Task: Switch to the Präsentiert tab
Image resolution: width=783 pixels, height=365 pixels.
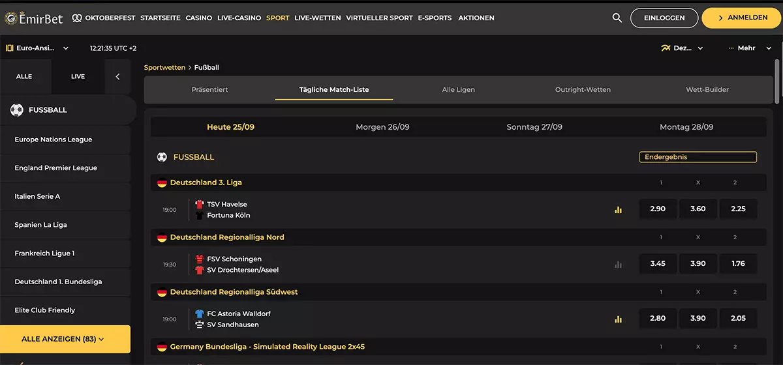Action: click(x=210, y=89)
